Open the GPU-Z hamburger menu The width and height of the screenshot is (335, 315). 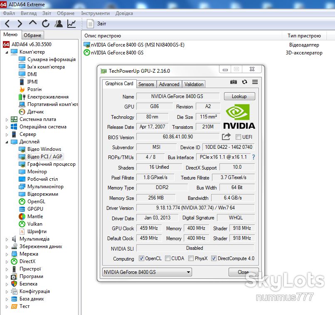coord(255,82)
